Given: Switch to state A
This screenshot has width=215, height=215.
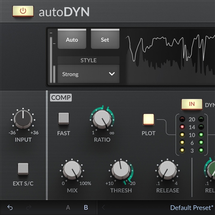Looking at the screenshot, I should point(68,207).
